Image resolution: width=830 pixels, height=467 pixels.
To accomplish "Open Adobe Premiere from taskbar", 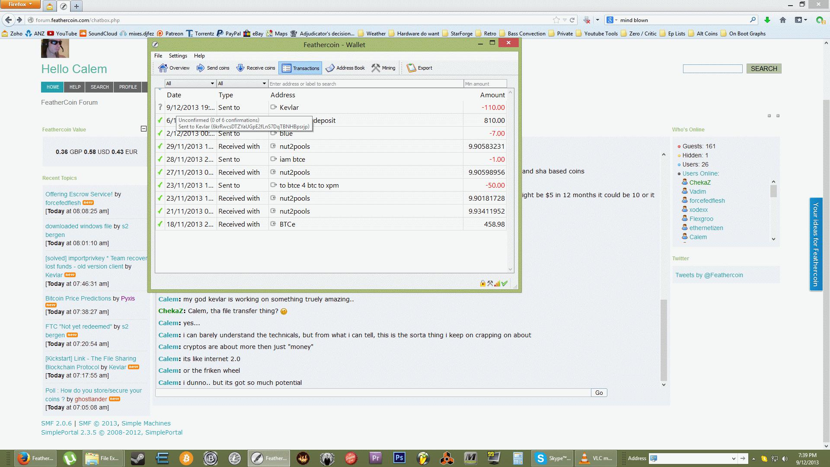I will click(x=375, y=458).
